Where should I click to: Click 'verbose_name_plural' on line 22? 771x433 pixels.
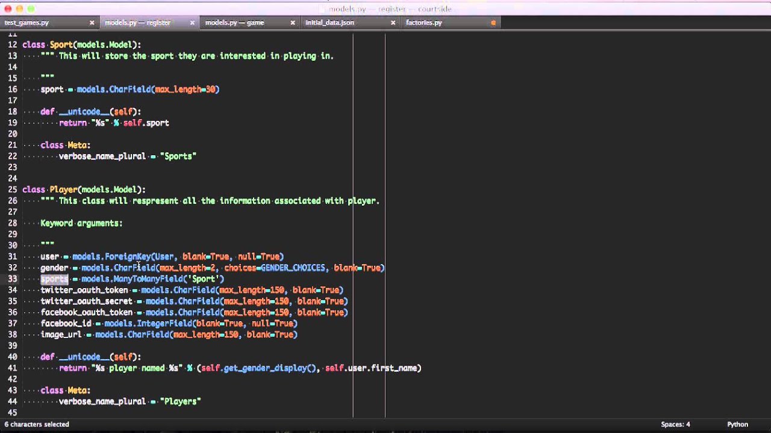[102, 156]
